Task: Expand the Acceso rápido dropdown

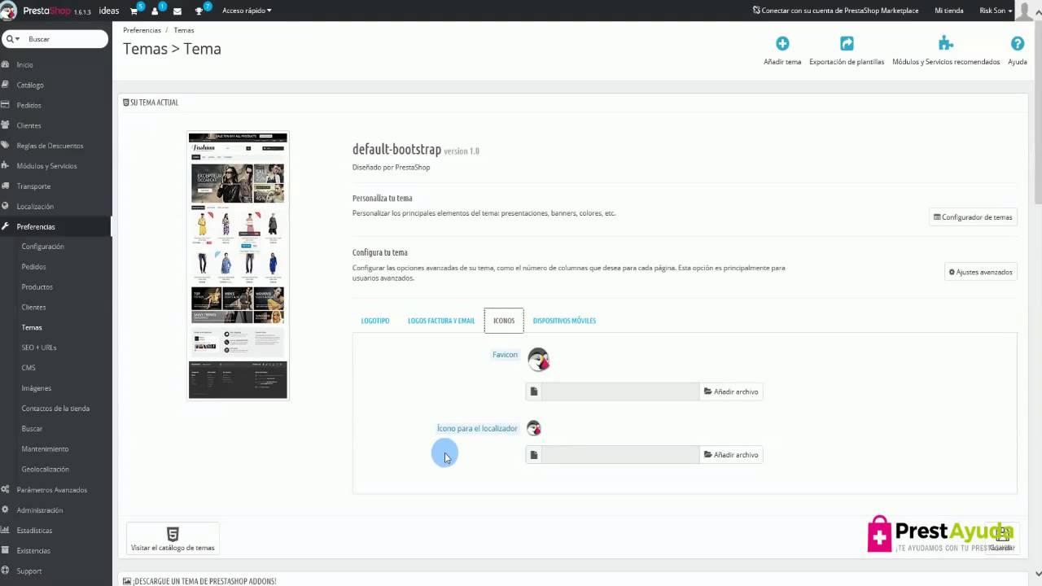Action: (x=247, y=11)
